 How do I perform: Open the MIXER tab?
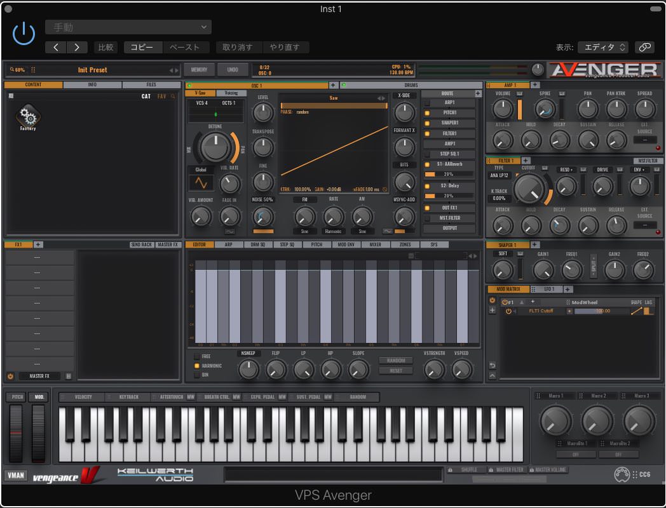coord(375,244)
